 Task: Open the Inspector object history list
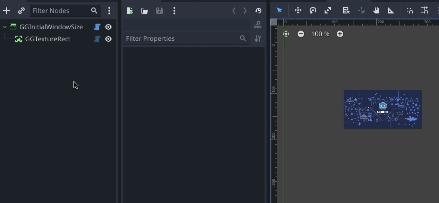pos(258,11)
